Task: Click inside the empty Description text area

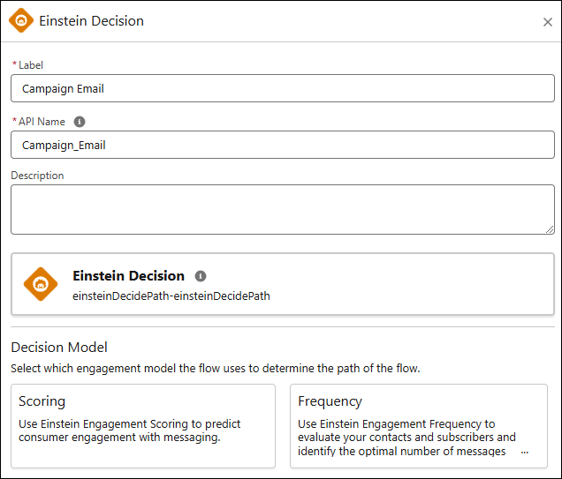Action: (283, 210)
